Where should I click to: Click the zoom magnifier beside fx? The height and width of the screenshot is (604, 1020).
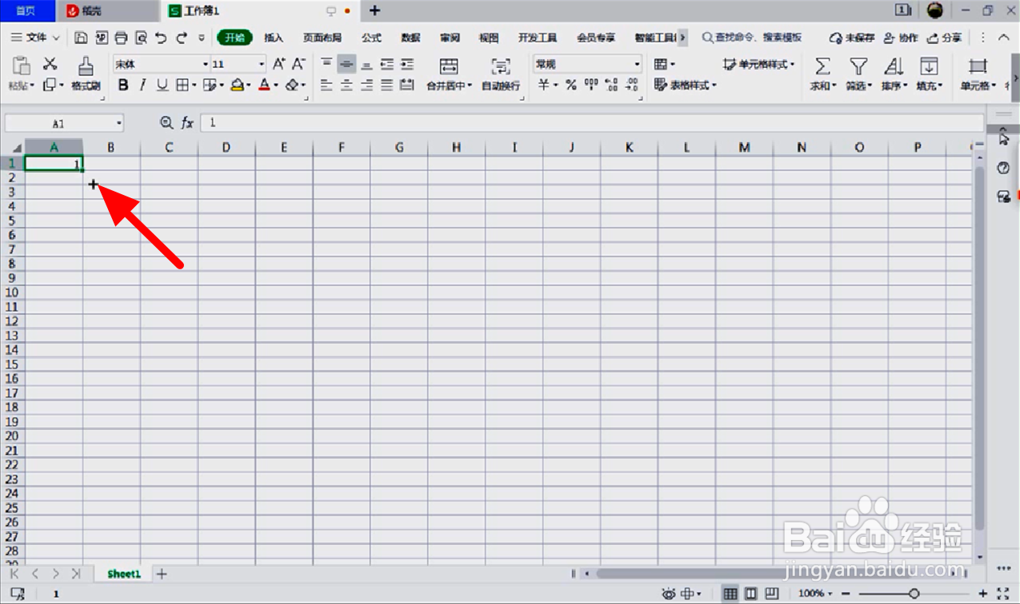pos(166,123)
